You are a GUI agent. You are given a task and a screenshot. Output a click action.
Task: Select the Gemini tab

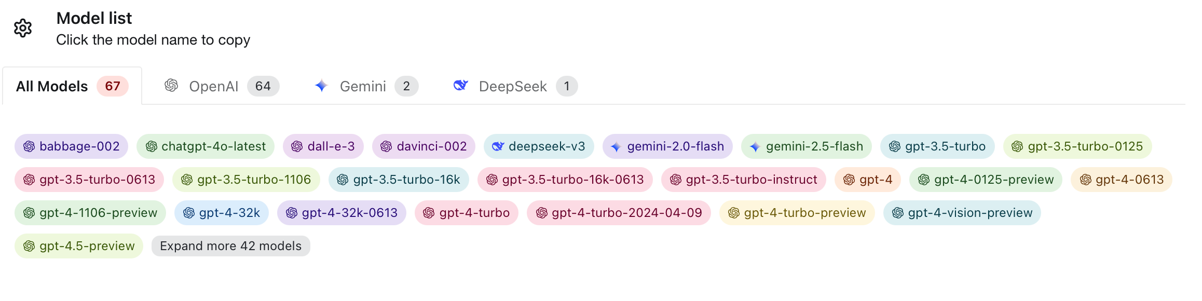(x=363, y=86)
